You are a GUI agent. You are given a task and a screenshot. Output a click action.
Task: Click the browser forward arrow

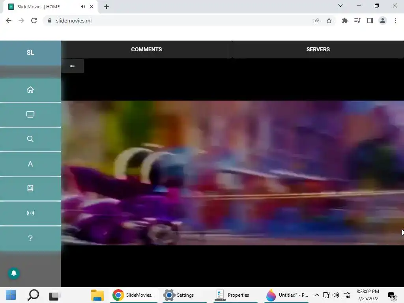point(21,21)
